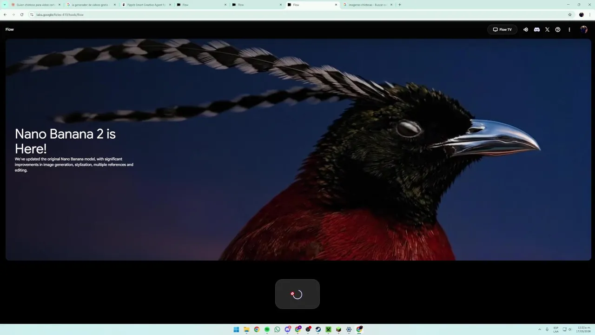Open the site information icon in address bar

pyautogui.click(x=32, y=14)
